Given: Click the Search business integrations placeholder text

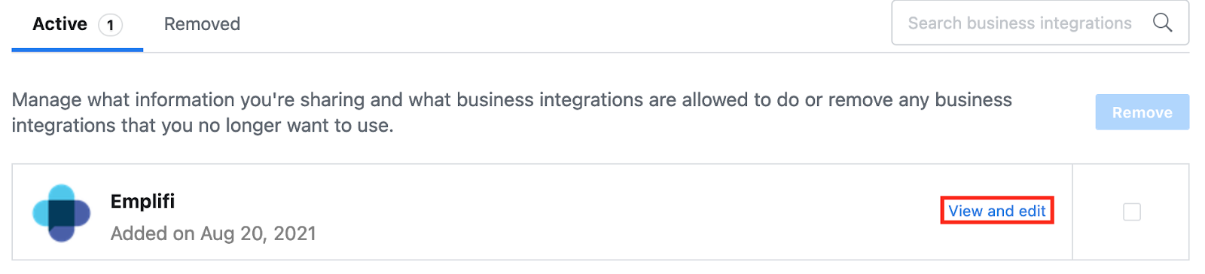Looking at the screenshot, I should 1020,23.
